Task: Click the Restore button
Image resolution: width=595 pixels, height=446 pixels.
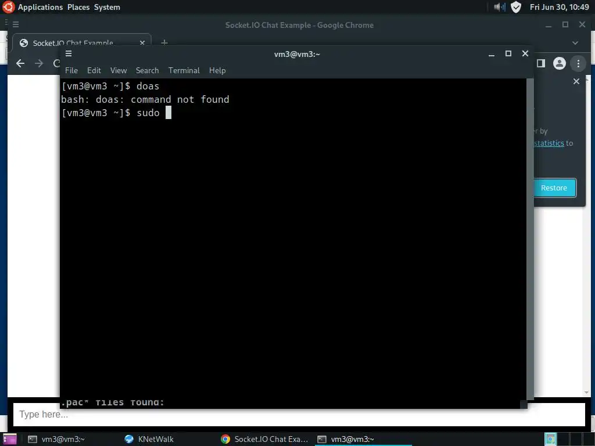Action: [x=554, y=188]
